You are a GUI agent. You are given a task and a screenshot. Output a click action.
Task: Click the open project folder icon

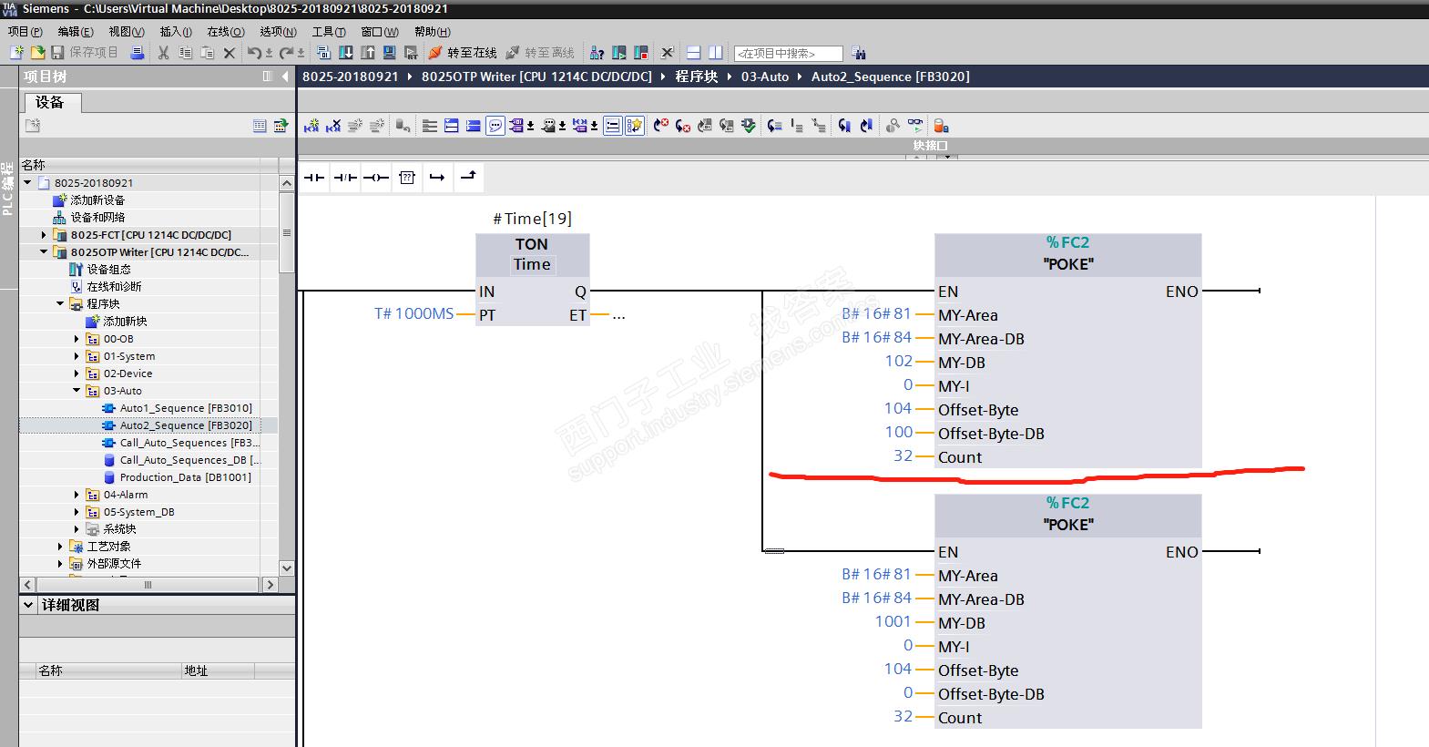37,53
